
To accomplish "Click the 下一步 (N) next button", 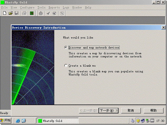I will pyautogui.click(x=109, y=111).
